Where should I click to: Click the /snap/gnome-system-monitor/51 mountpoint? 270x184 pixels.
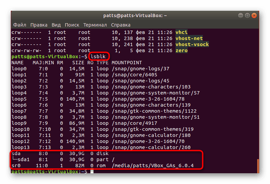pos(156,117)
